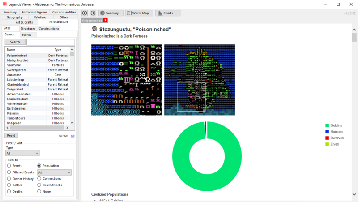Select the Filtered Events sort option
358x202 pixels.
pyautogui.click(x=9, y=172)
